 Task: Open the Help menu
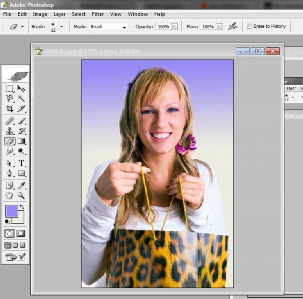(x=160, y=14)
